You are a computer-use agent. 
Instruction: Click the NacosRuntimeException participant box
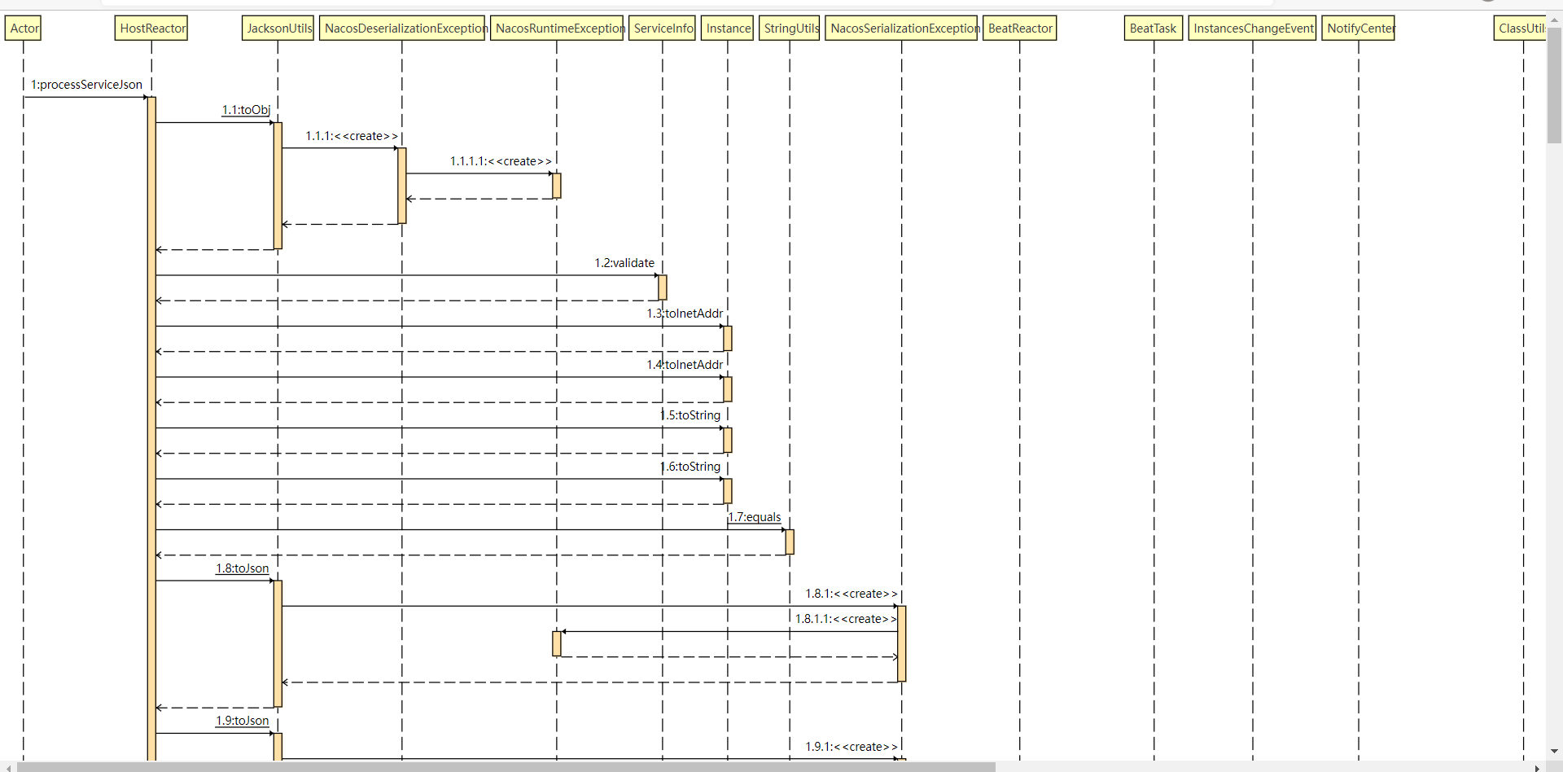558,28
